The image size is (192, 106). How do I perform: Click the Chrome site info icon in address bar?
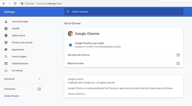click(22, 4)
